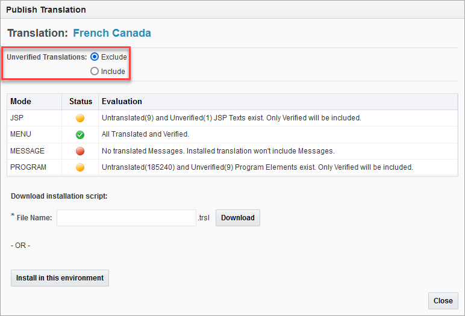Download the installation script
The image size is (465, 316).
[238, 218]
